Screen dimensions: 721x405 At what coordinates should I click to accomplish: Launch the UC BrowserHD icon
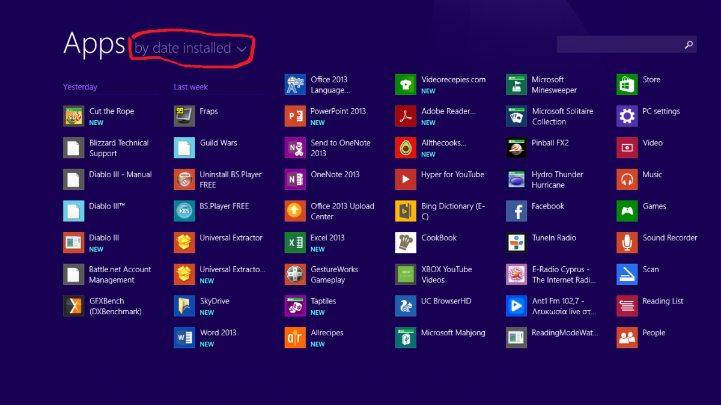point(406,306)
